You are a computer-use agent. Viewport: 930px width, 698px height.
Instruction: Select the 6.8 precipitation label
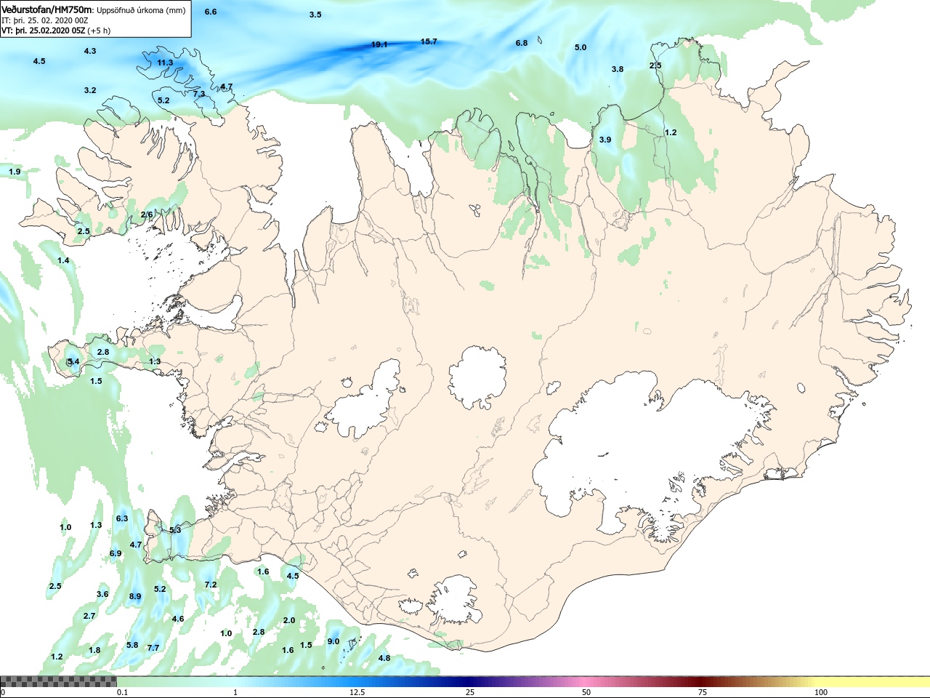(x=522, y=43)
